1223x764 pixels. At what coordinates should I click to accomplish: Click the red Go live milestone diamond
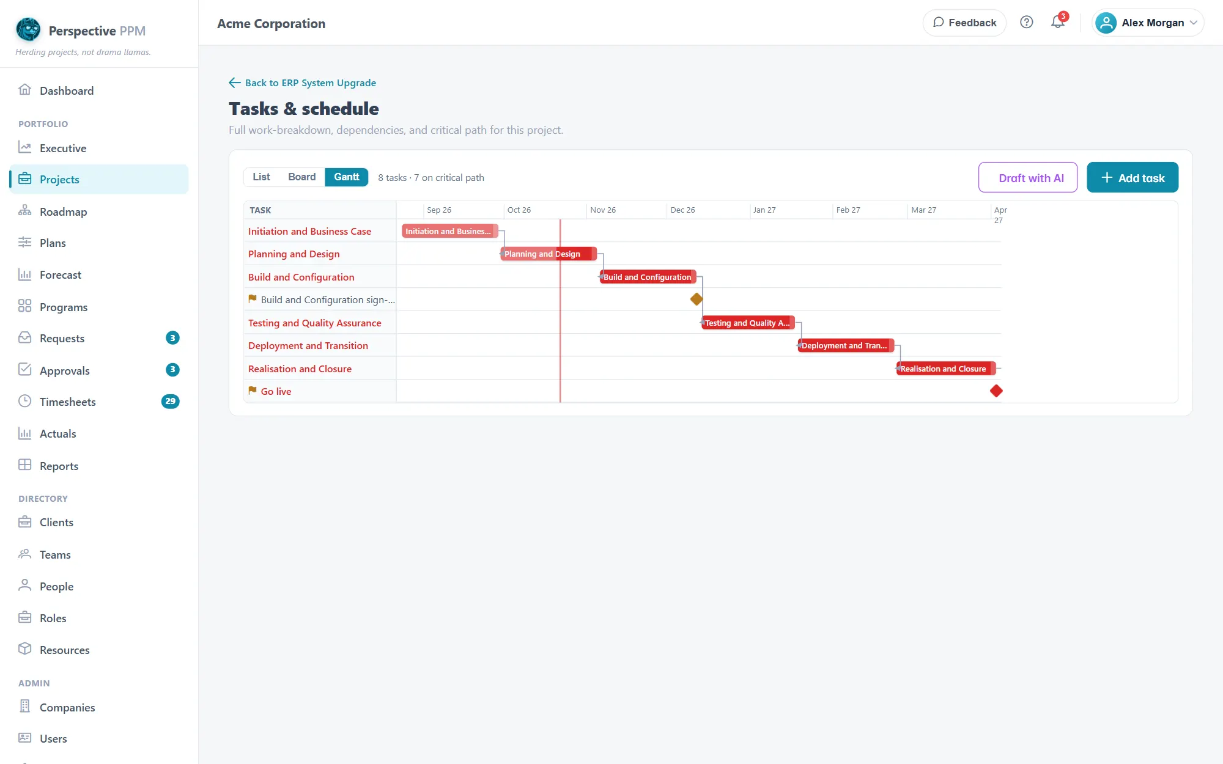tap(996, 391)
